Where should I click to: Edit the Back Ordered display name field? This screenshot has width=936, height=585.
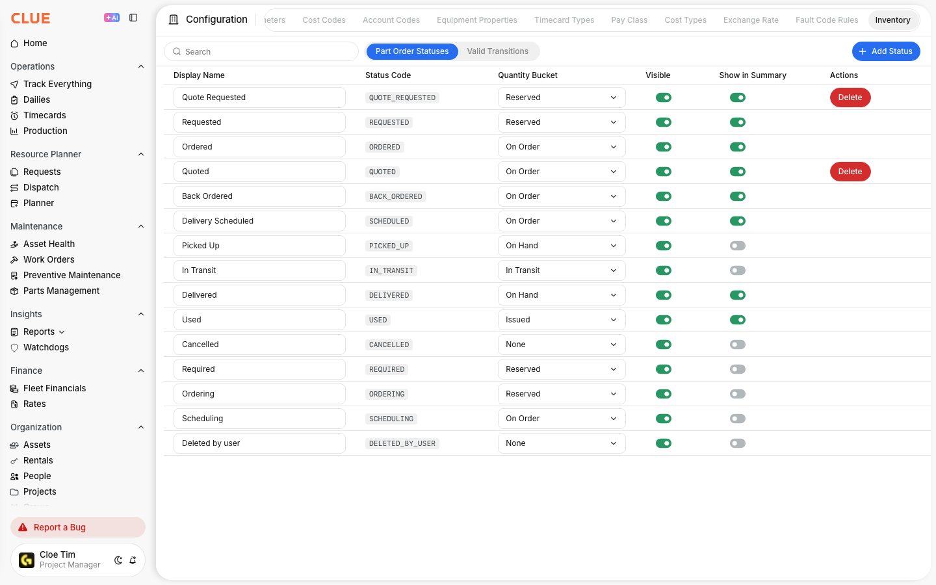(259, 196)
